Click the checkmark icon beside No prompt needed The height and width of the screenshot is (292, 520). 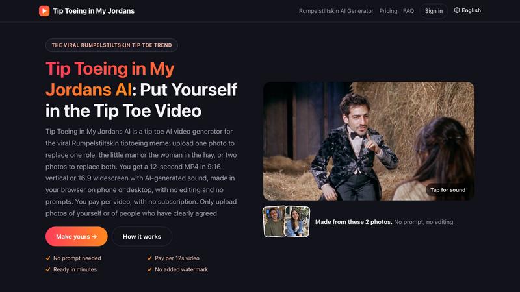click(48, 258)
